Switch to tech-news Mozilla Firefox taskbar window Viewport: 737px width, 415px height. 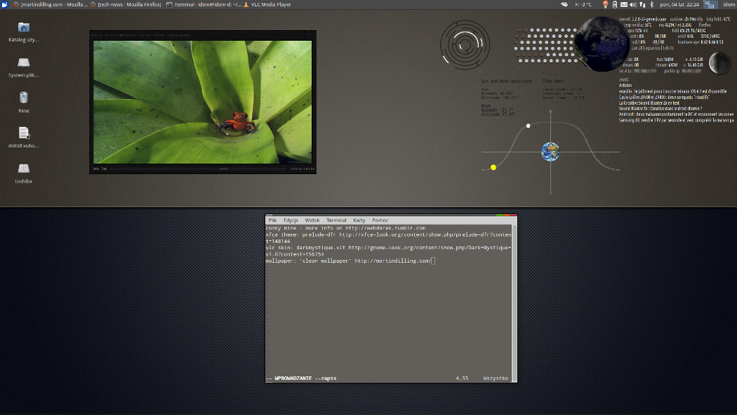pos(126,4)
